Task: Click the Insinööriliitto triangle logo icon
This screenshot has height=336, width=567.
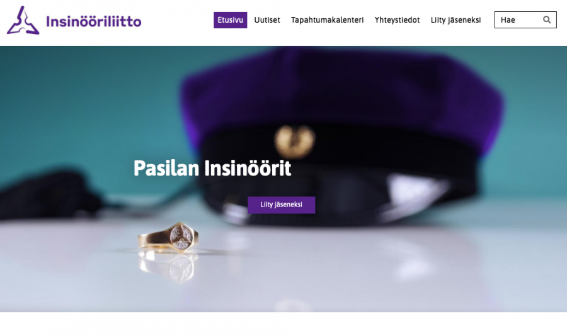Action: pyautogui.click(x=23, y=20)
